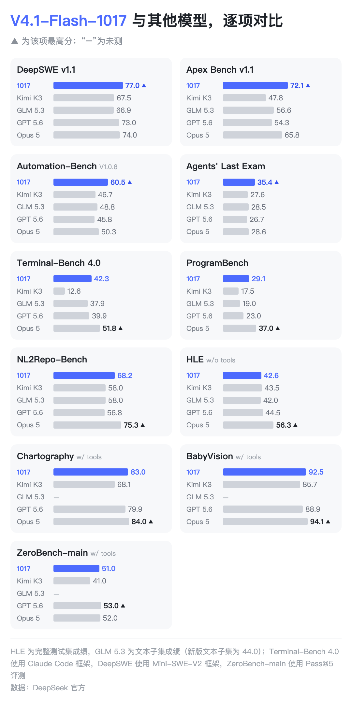The height and width of the screenshot is (705, 352).
Task: Click the triangle after 53.0 in ZeroBench-main
Action: [x=123, y=606]
